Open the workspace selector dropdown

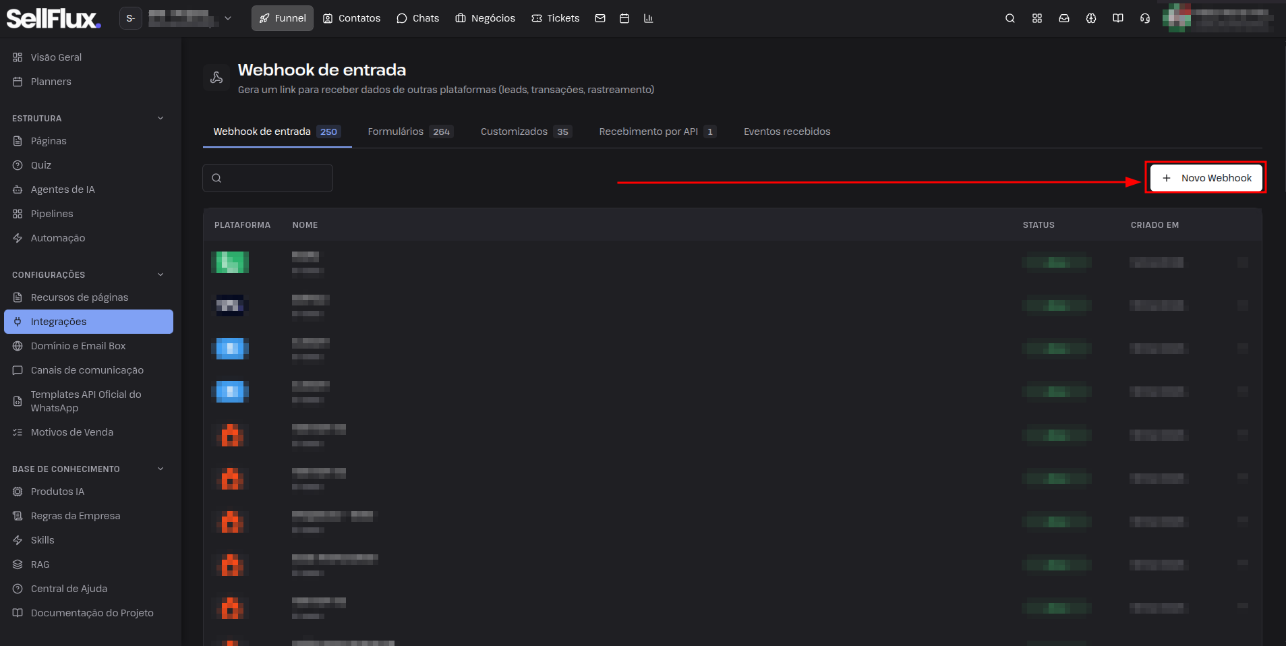click(x=176, y=18)
